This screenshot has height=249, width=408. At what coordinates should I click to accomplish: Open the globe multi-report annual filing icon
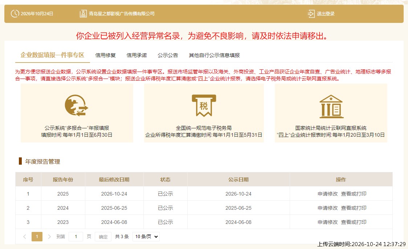pyautogui.click(x=77, y=105)
